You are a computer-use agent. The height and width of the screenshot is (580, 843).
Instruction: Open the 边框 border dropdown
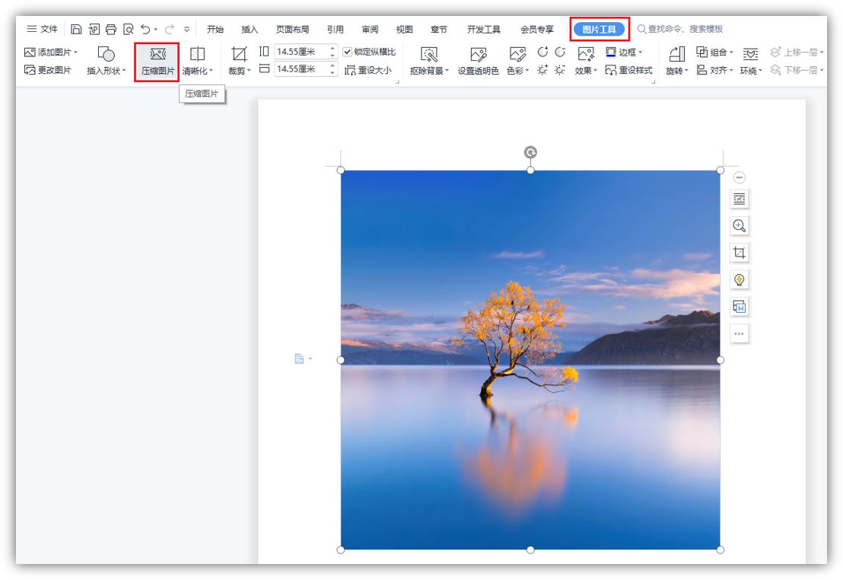(x=624, y=53)
